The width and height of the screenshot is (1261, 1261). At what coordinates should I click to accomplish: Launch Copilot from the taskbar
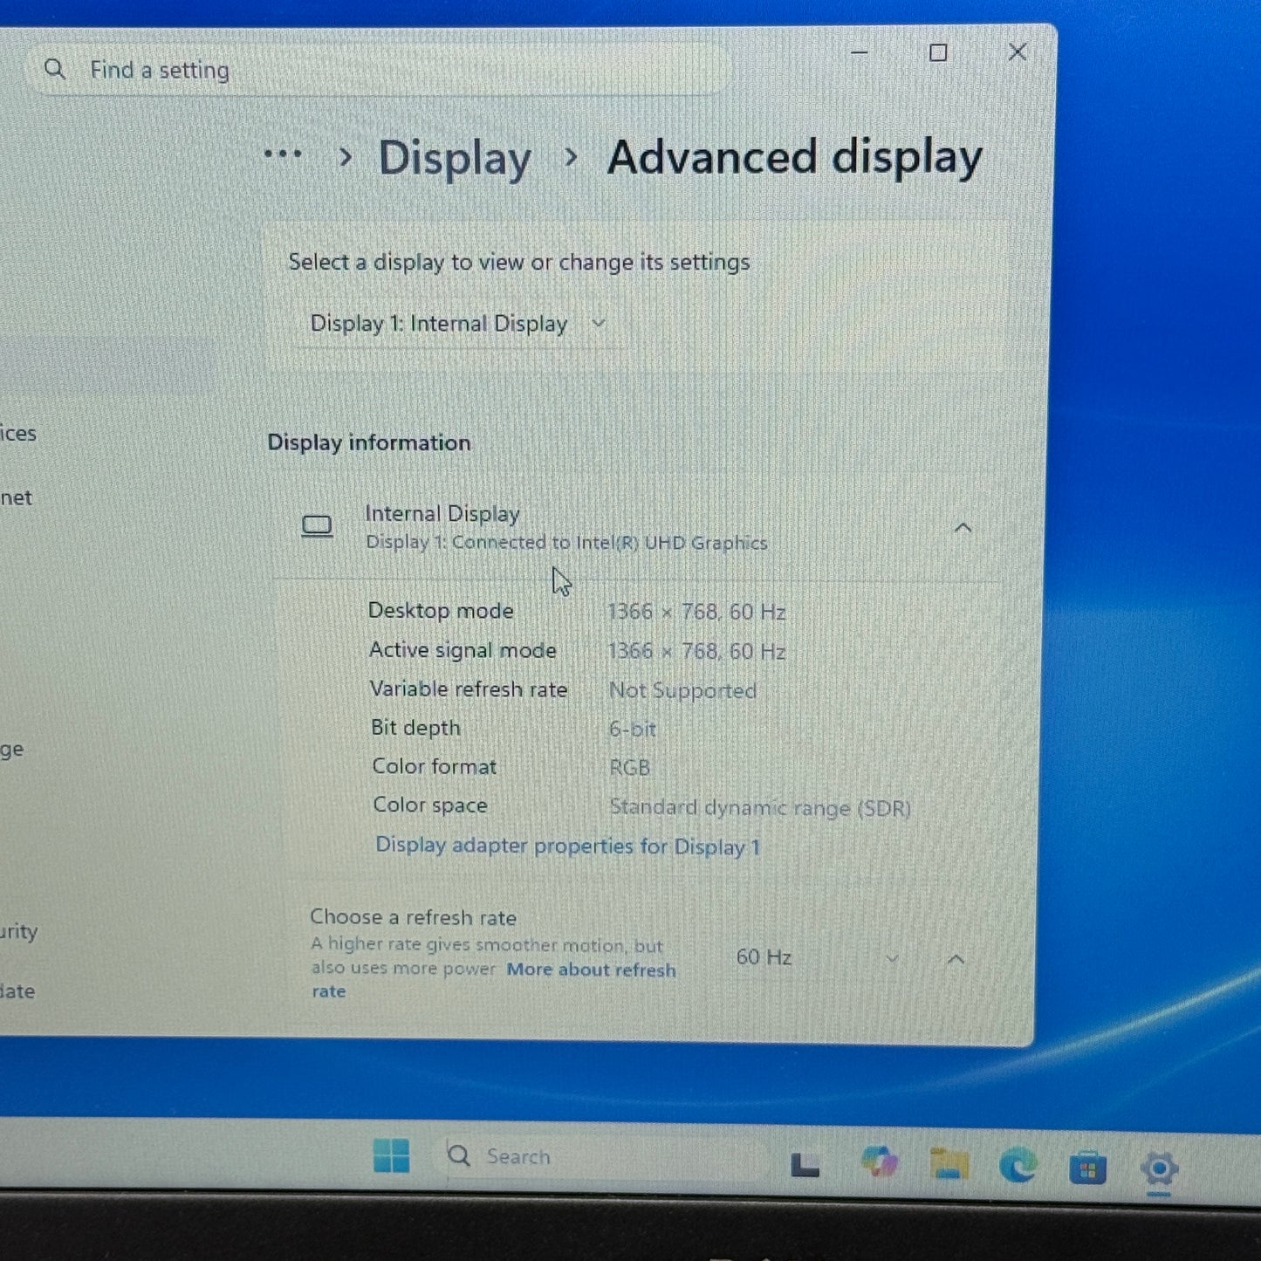[879, 1163]
